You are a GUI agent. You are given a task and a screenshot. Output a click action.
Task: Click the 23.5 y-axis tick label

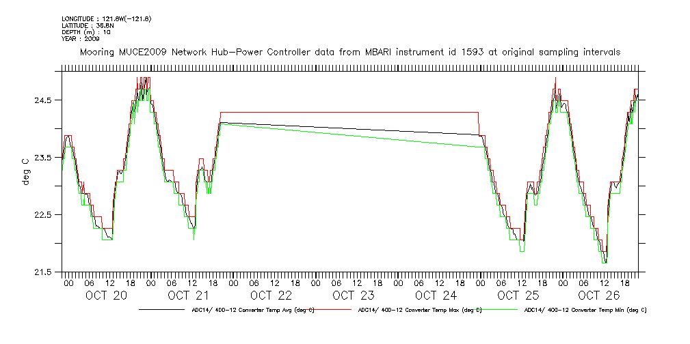click(x=44, y=158)
